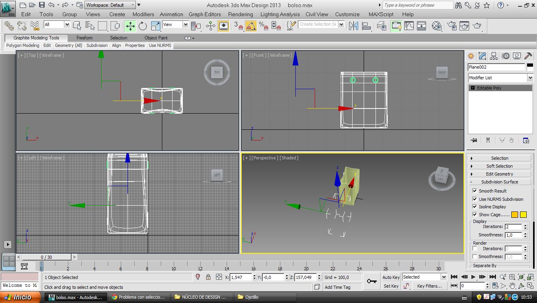Toggle Angle Snap in the main toolbar
Image resolution: width=537 pixels, height=303 pixels.
pos(251,26)
